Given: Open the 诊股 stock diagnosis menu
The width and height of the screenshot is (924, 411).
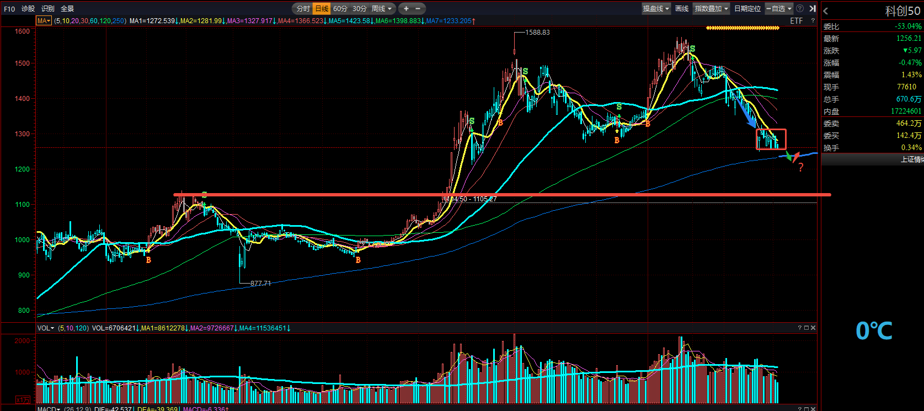Looking at the screenshot, I should [28, 9].
